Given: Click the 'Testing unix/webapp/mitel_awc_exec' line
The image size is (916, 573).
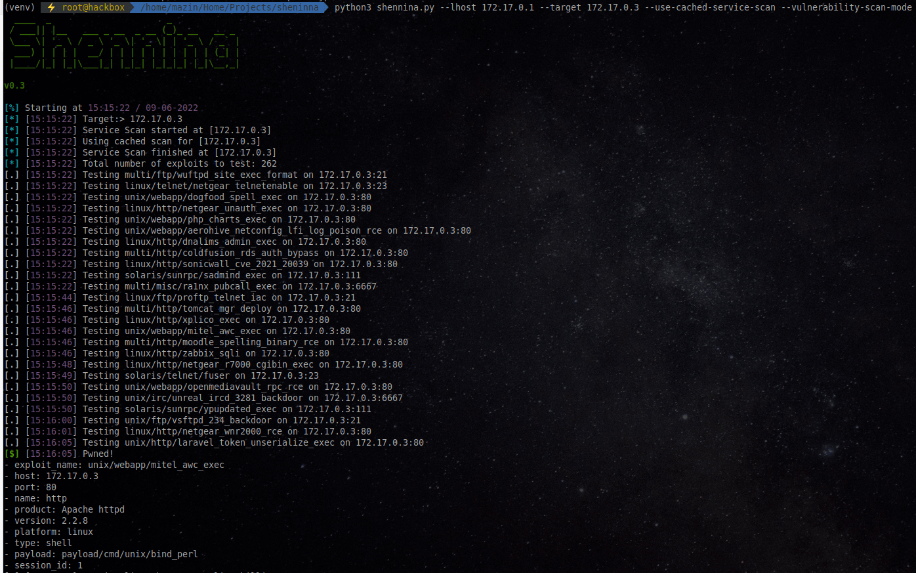Looking at the screenshot, I should [177, 331].
